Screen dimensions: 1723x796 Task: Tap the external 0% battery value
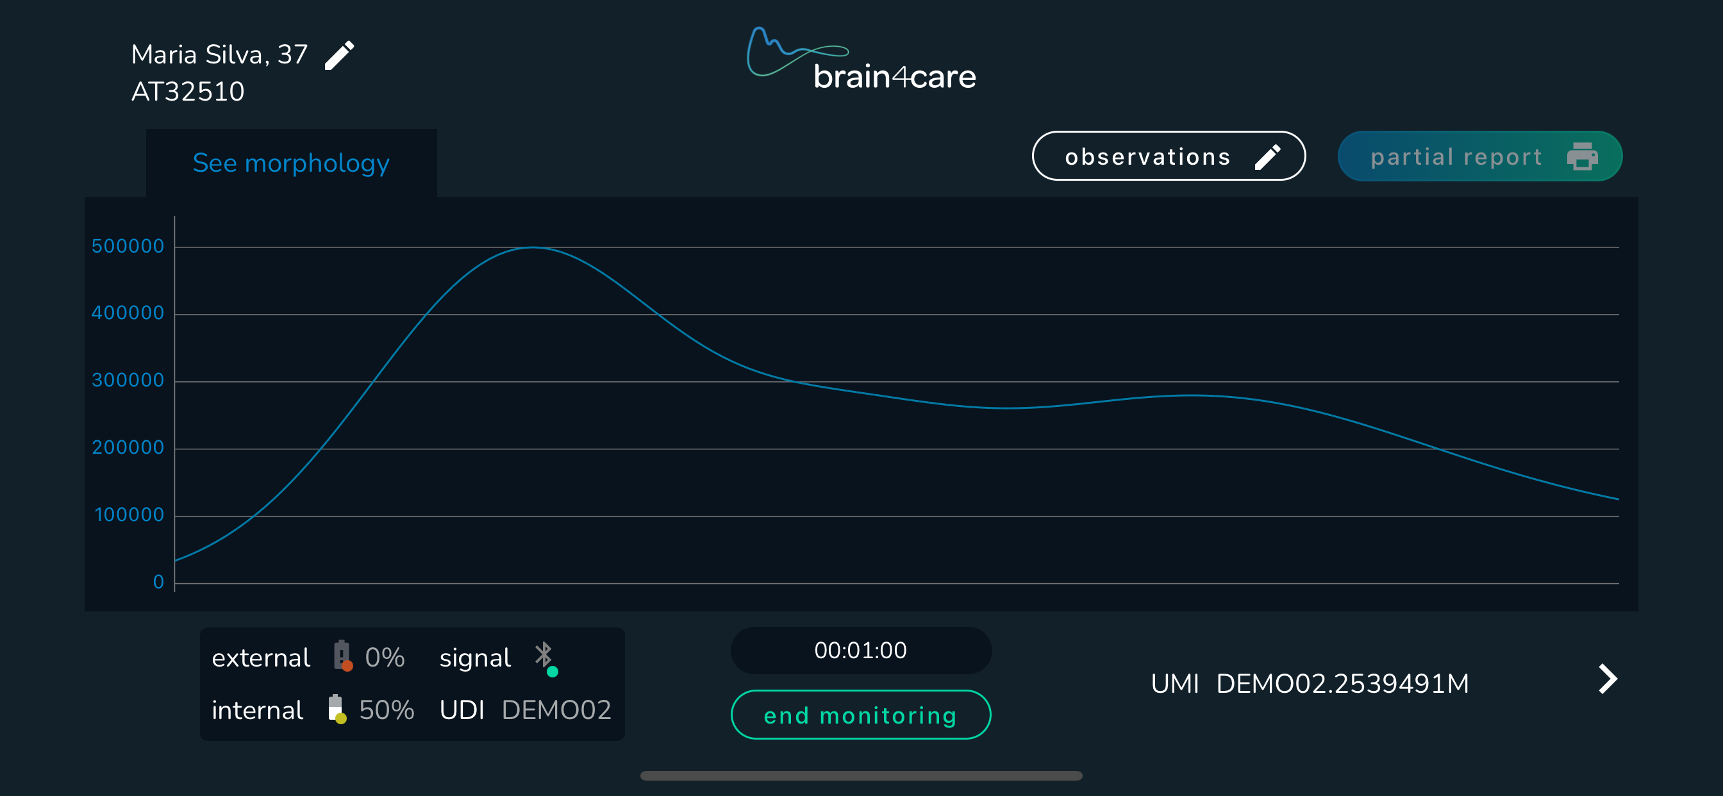[385, 658]
